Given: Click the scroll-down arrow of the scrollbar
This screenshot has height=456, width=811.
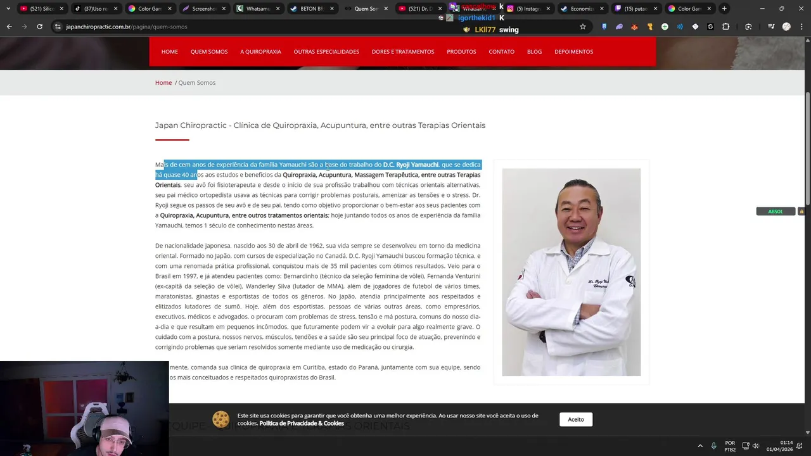Looking at the screenshot, I should click(807, 433).
